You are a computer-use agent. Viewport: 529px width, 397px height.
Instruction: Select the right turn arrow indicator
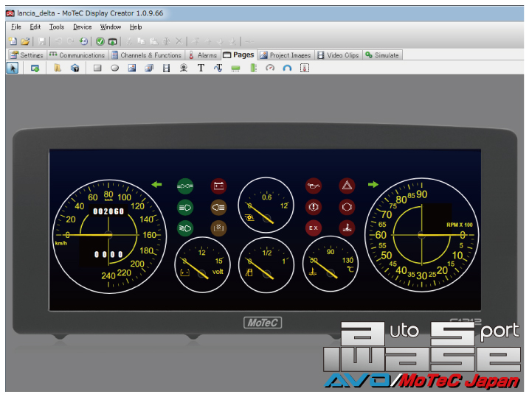[373, 185]
